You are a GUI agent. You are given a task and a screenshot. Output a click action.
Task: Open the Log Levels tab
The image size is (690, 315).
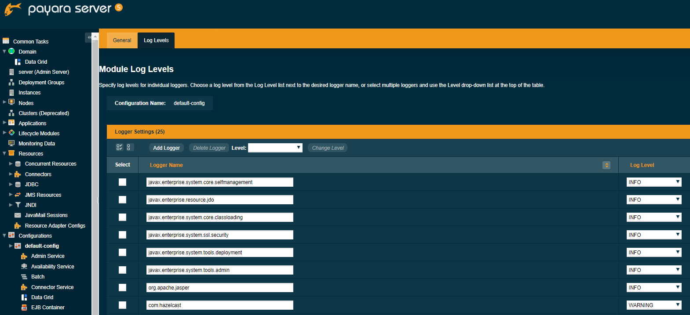[156, 40]
